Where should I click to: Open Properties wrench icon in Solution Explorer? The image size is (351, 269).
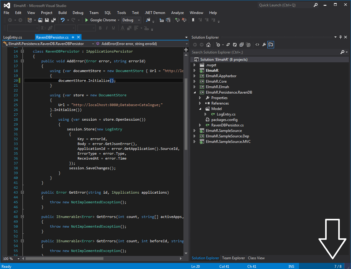point(264,45)
